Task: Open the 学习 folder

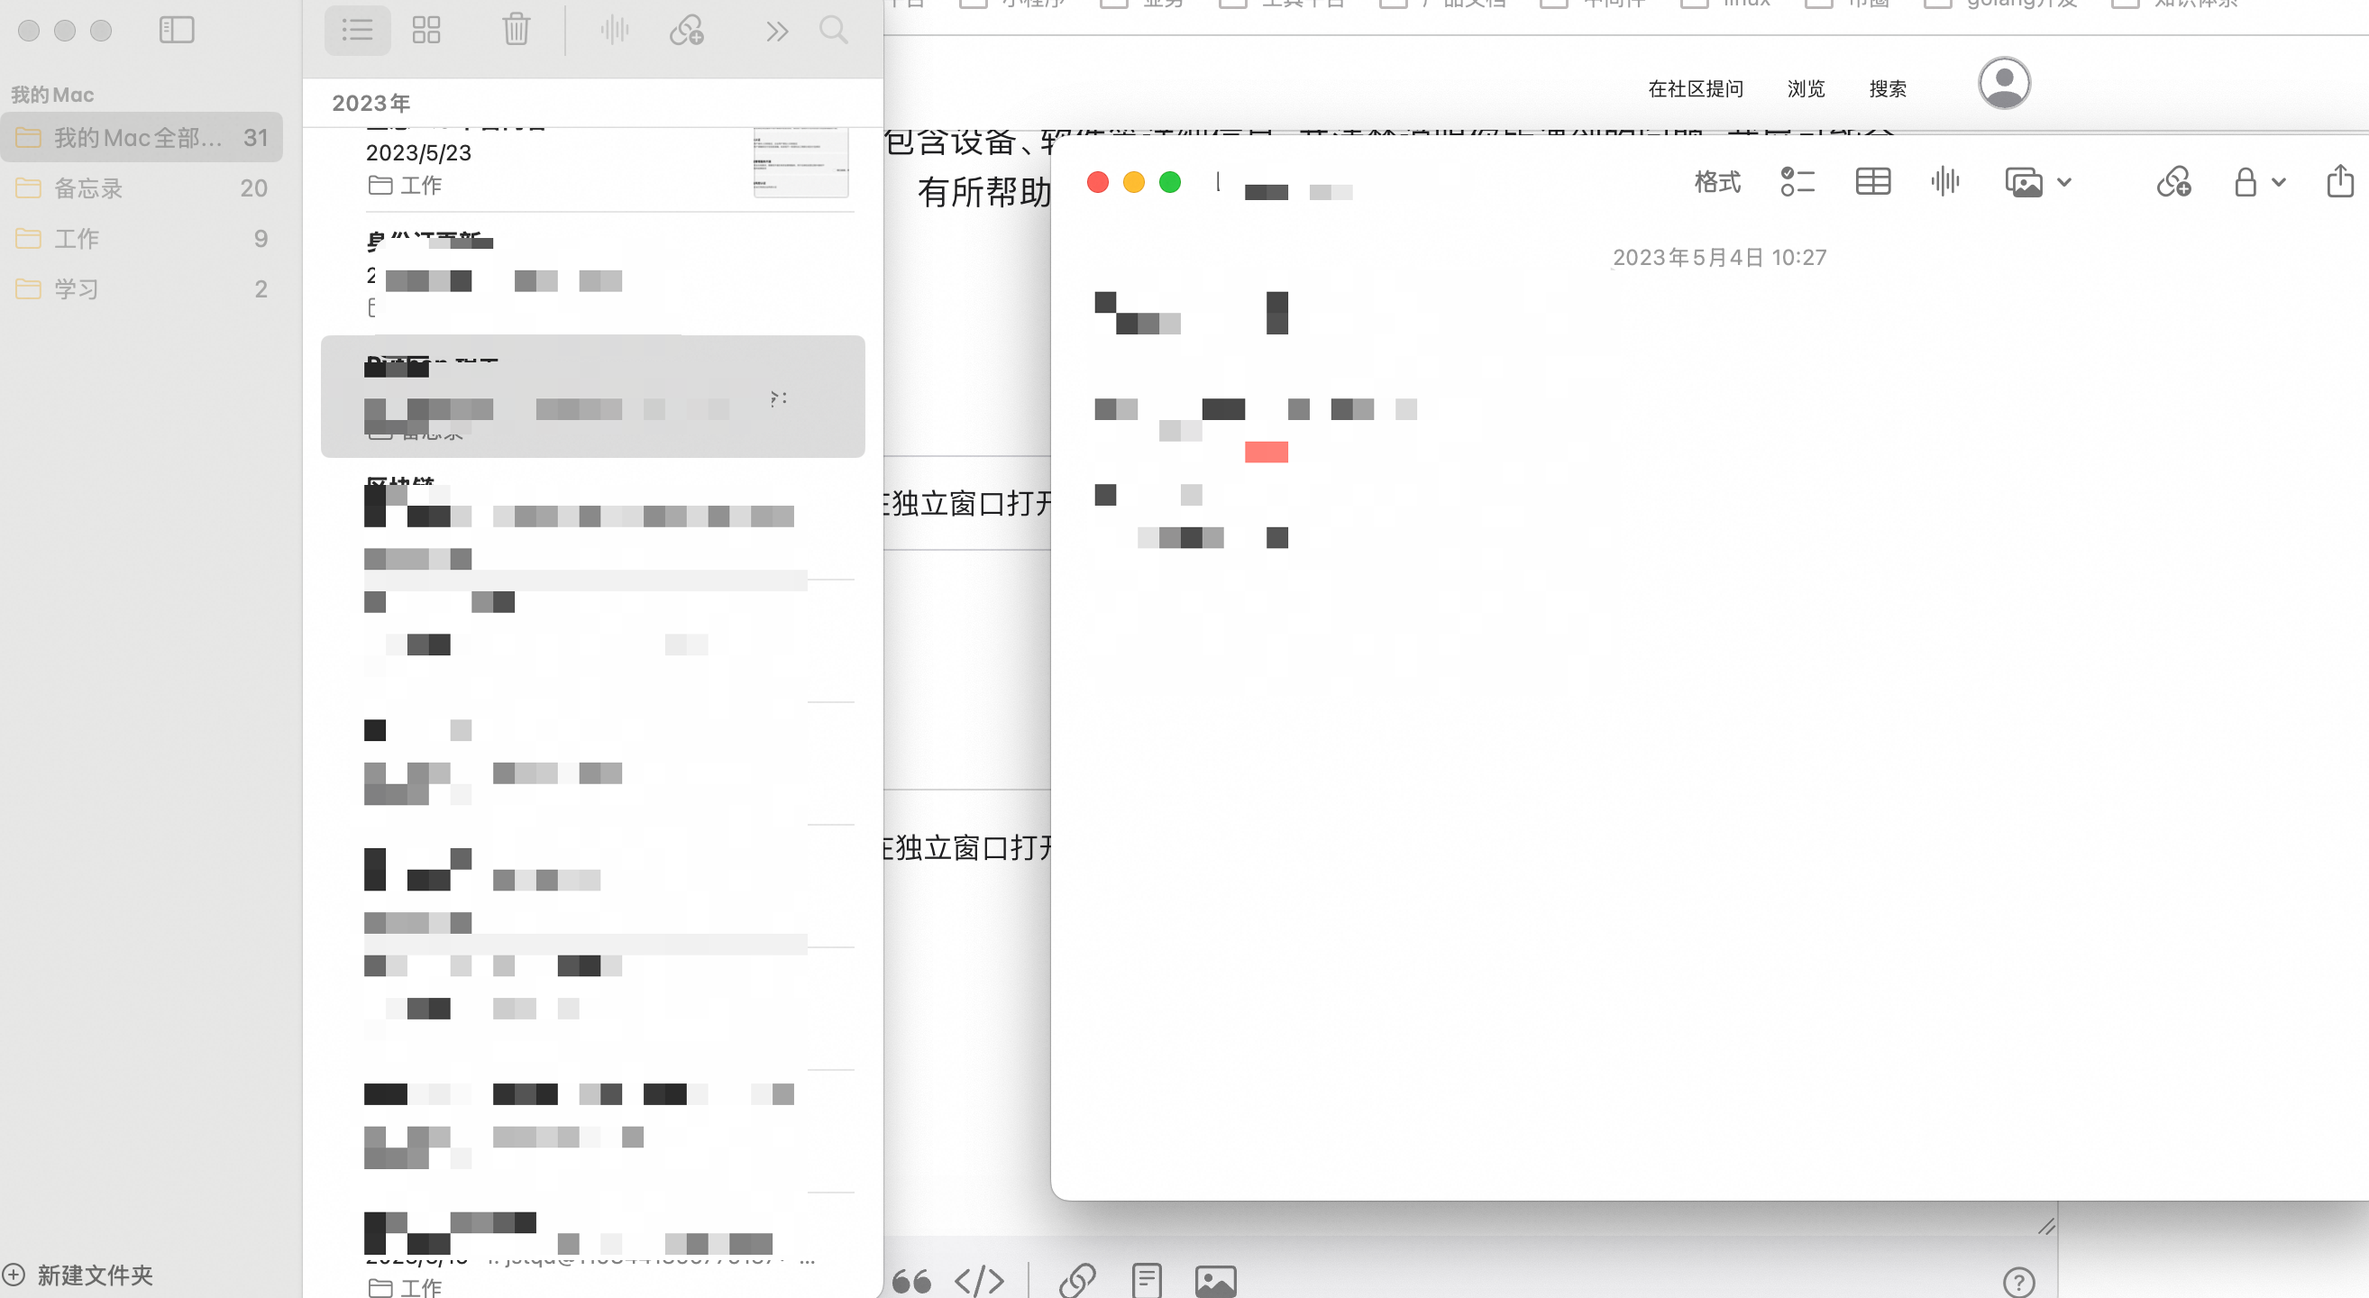Action: 76,289
